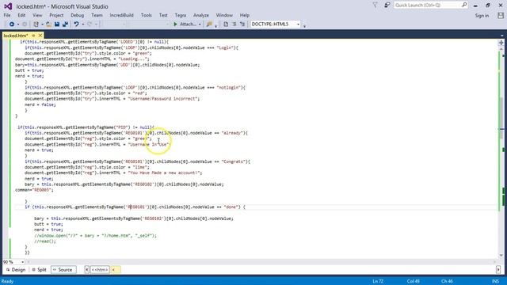Click the feedback icon near Quick Launch
507x285 pixels.
387,6
